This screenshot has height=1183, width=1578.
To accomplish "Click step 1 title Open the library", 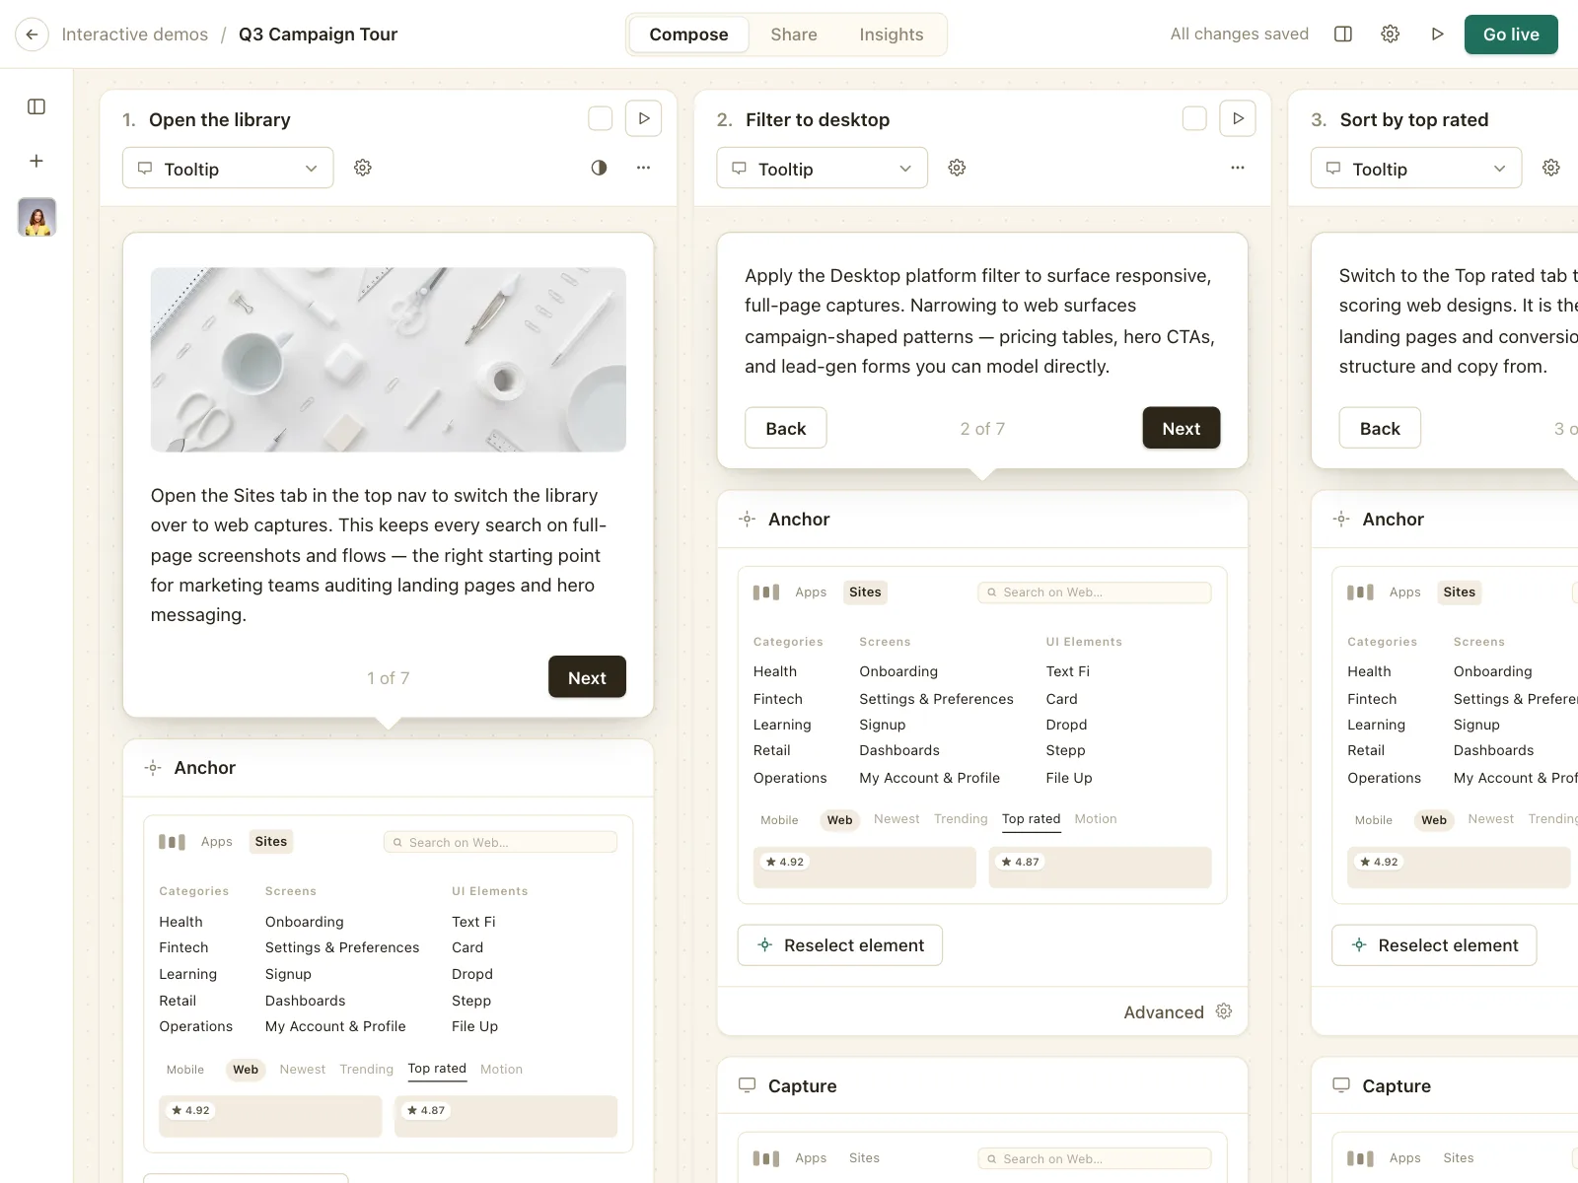I will click(220, 119).
